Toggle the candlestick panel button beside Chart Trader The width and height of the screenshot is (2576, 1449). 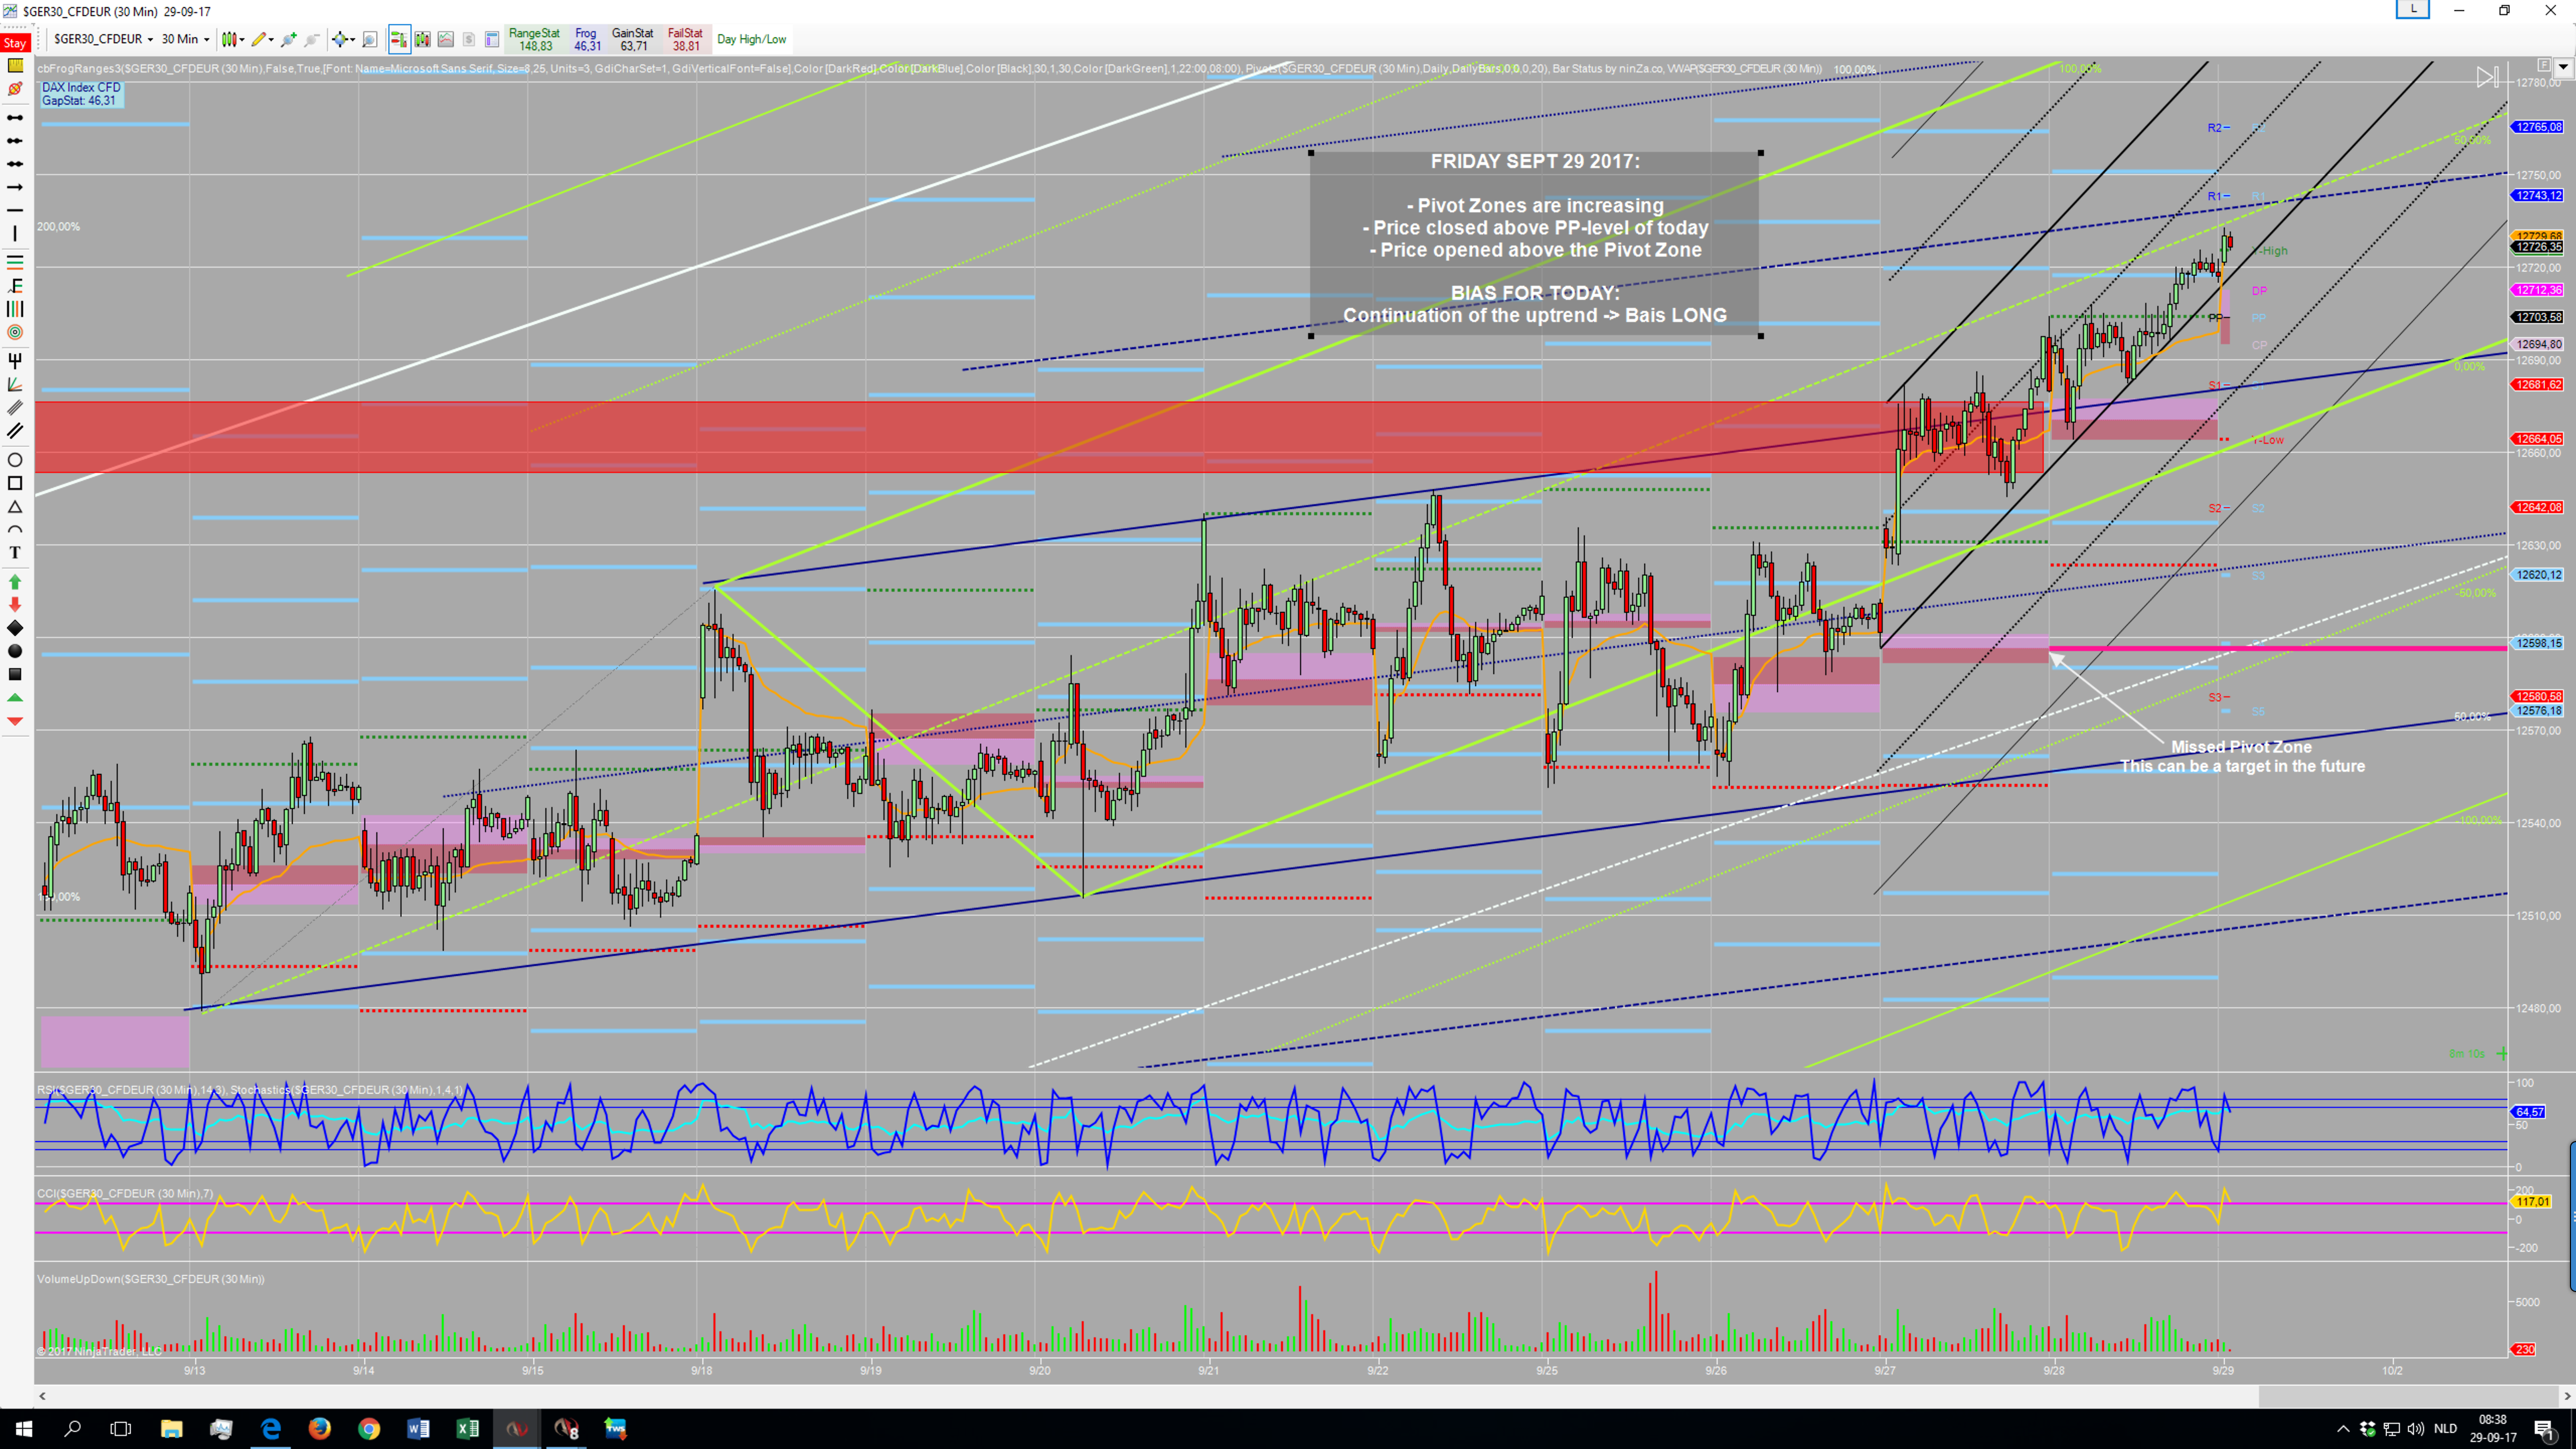(423, 39)
